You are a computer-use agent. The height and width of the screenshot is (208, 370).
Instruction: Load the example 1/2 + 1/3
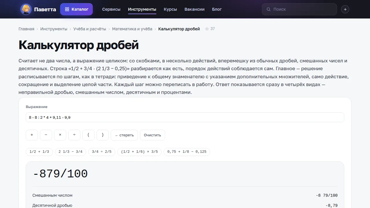click(x=39, y=152)
